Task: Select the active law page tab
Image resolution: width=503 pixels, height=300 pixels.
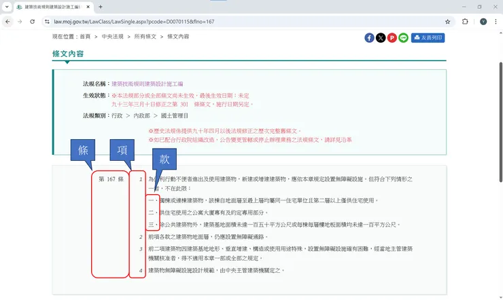Action: 54,7
